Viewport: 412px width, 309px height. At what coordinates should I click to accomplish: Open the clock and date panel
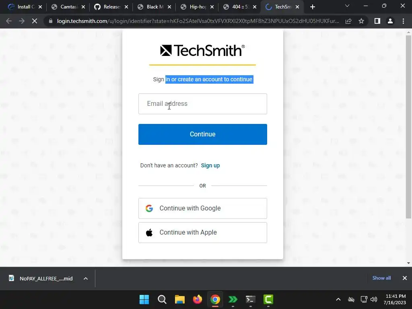(395, 299)
